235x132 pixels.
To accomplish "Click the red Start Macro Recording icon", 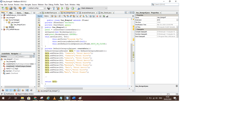I will [x=97, y=16].
